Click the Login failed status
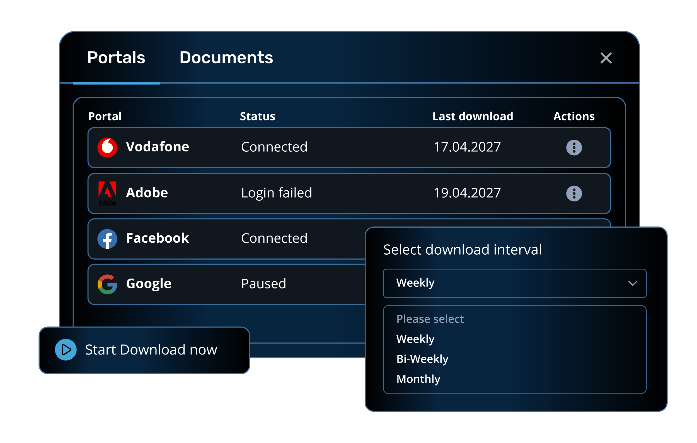Screen dimensions: 697x443 pos(276,193)
